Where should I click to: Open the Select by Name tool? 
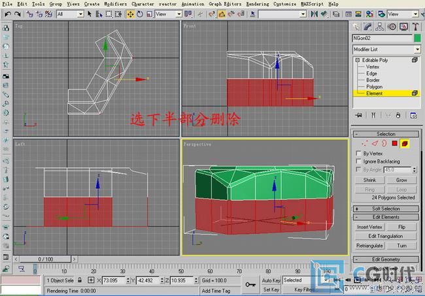(99, 14)
